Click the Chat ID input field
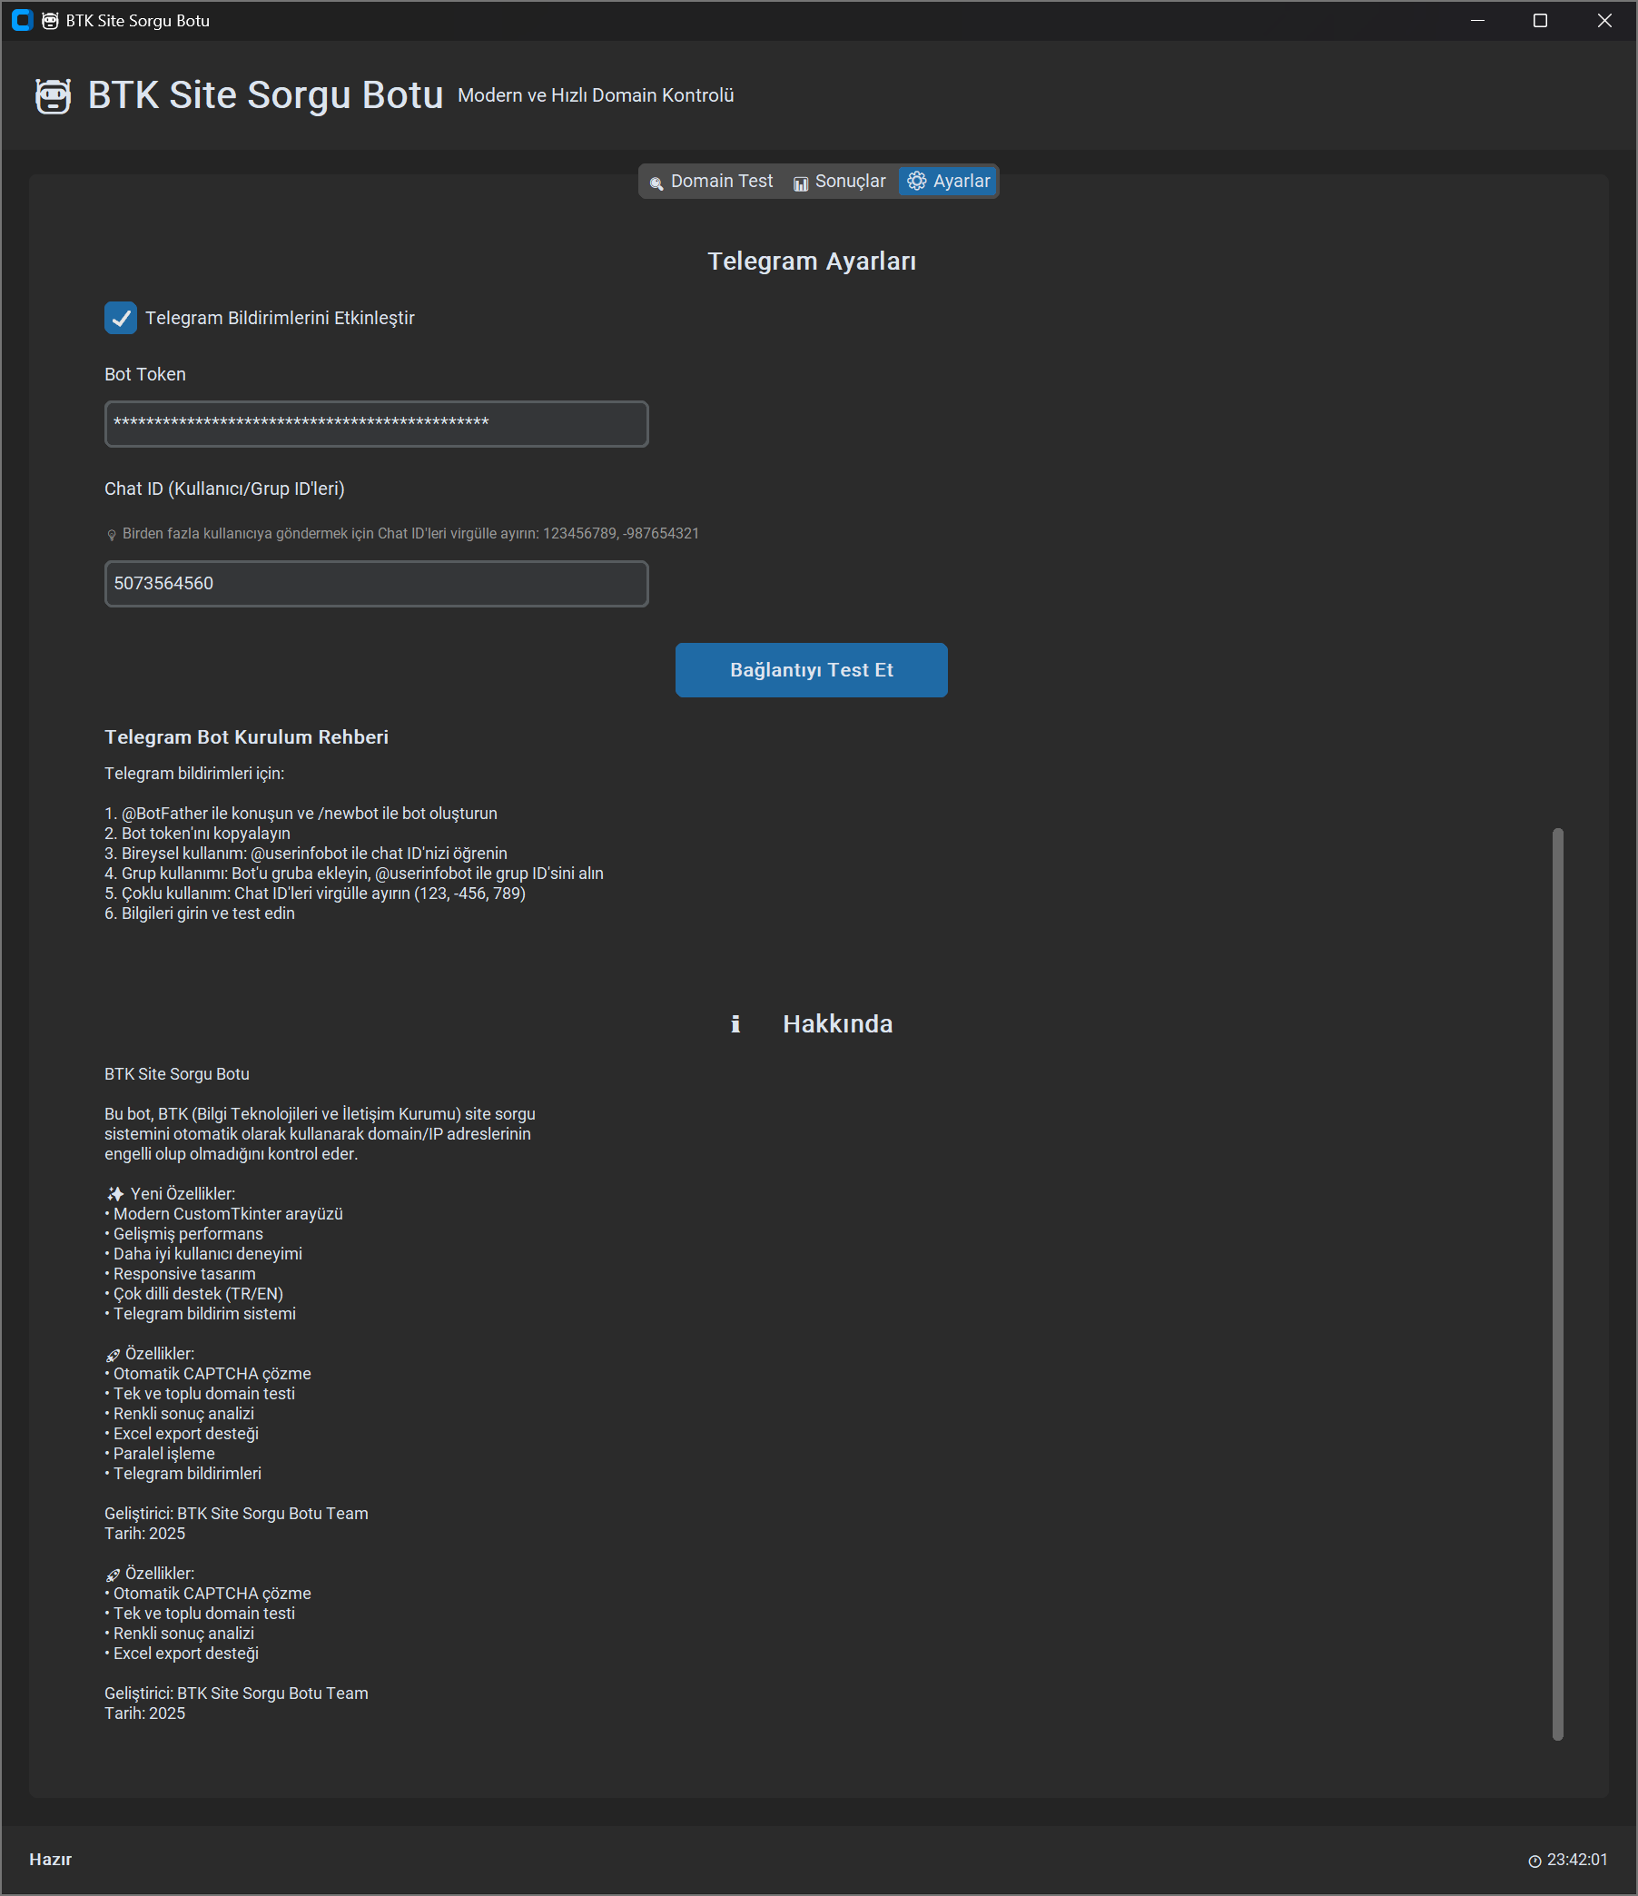 [x=376, y=584]
